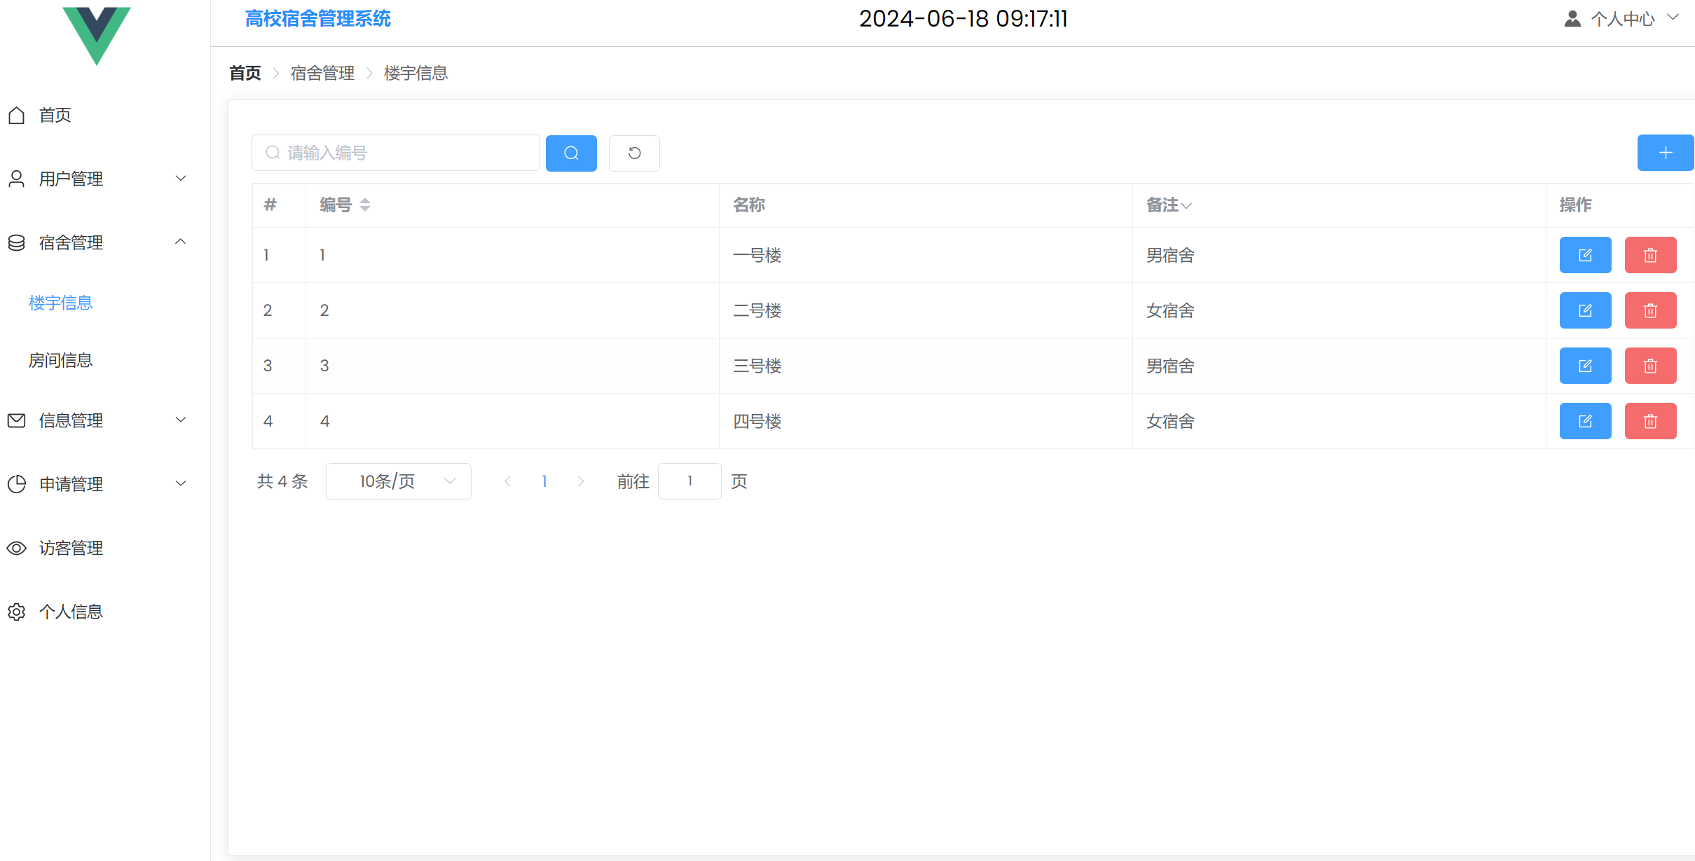Viewport: 1695px width, 861px height.
Task: Select the 访客管理 eye icon
Action: click(x=17, y=548)
